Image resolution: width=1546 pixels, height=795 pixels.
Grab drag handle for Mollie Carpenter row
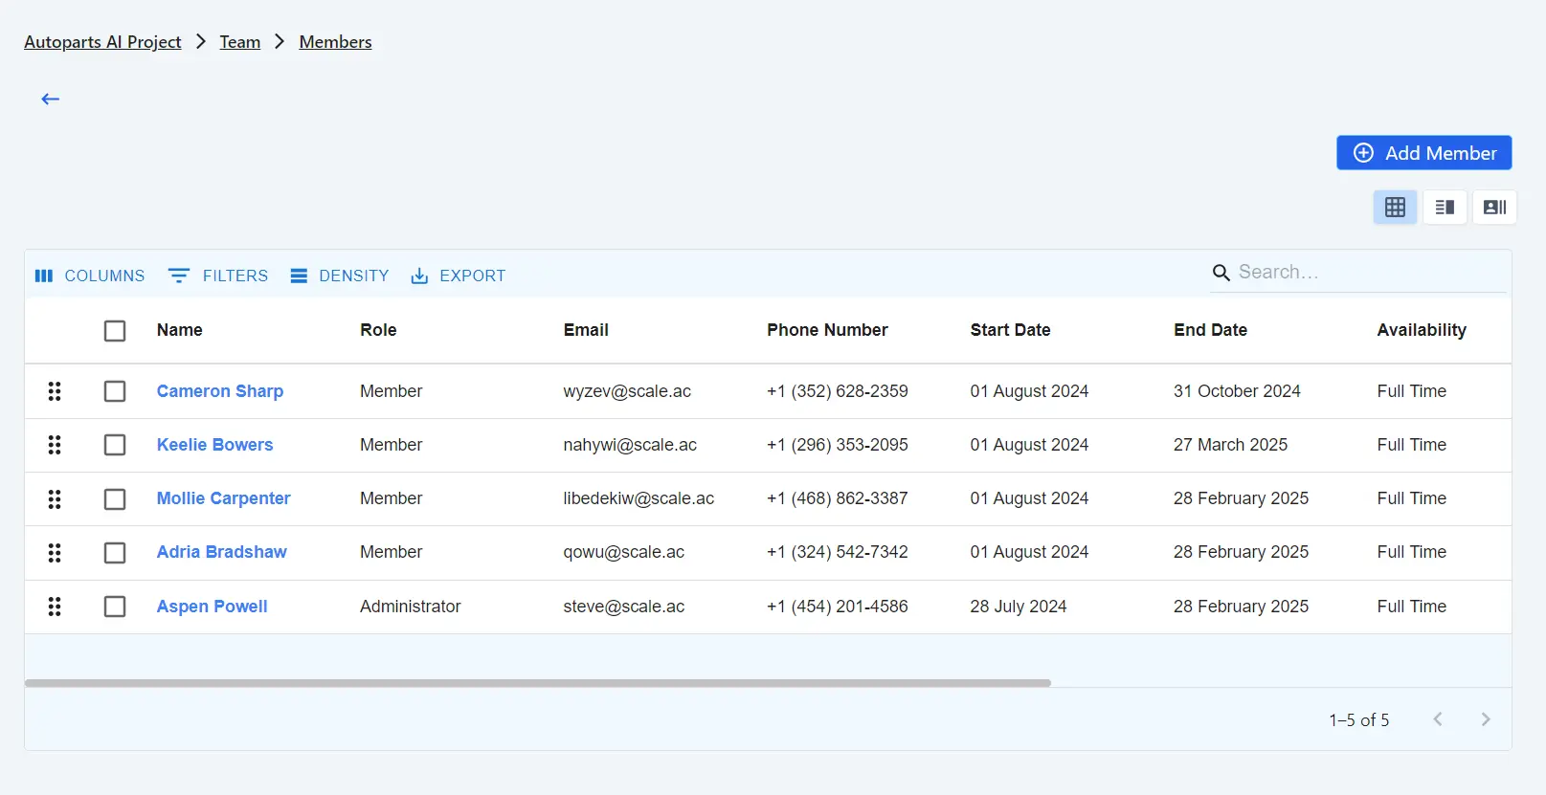coord(55,498)
